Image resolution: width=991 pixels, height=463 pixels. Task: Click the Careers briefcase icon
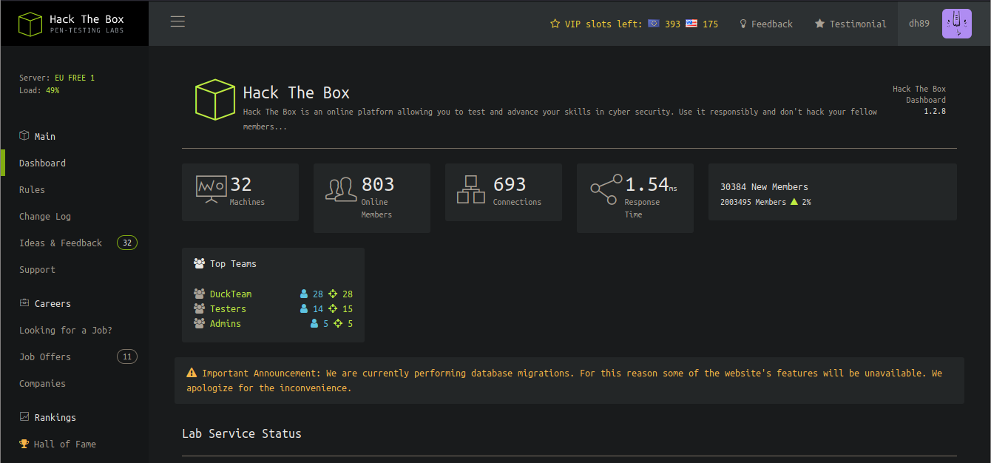pyautogui.click(x=24, y=303)
